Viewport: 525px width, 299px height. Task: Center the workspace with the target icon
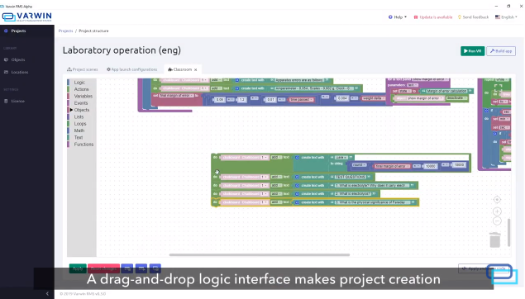tap(497, 200)
